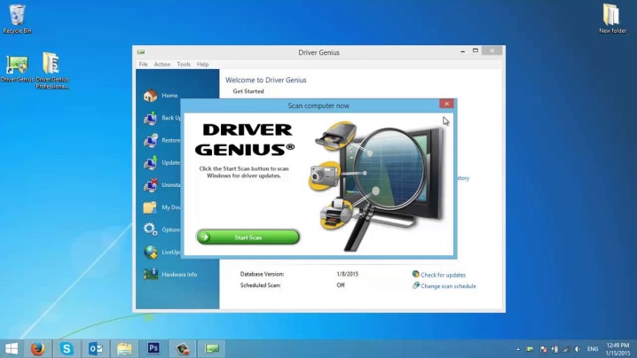
Task: Maximize the Driver Genius window
Action: point(476,51)
